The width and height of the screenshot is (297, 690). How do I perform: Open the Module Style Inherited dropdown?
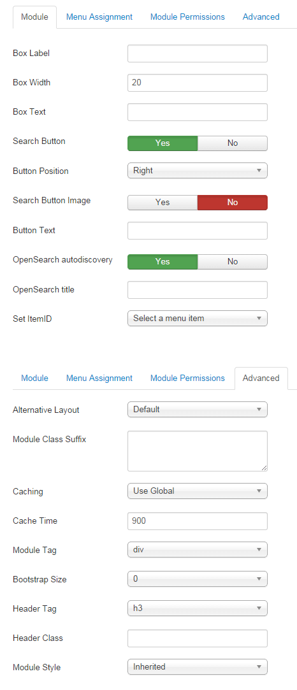[198, 666]
